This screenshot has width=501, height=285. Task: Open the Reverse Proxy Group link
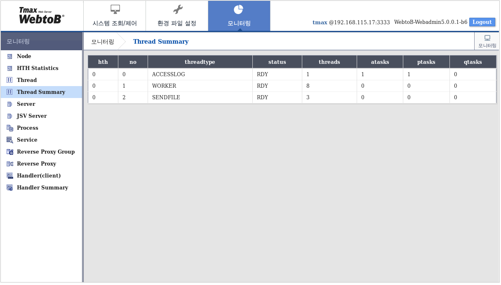click(46, 152)
